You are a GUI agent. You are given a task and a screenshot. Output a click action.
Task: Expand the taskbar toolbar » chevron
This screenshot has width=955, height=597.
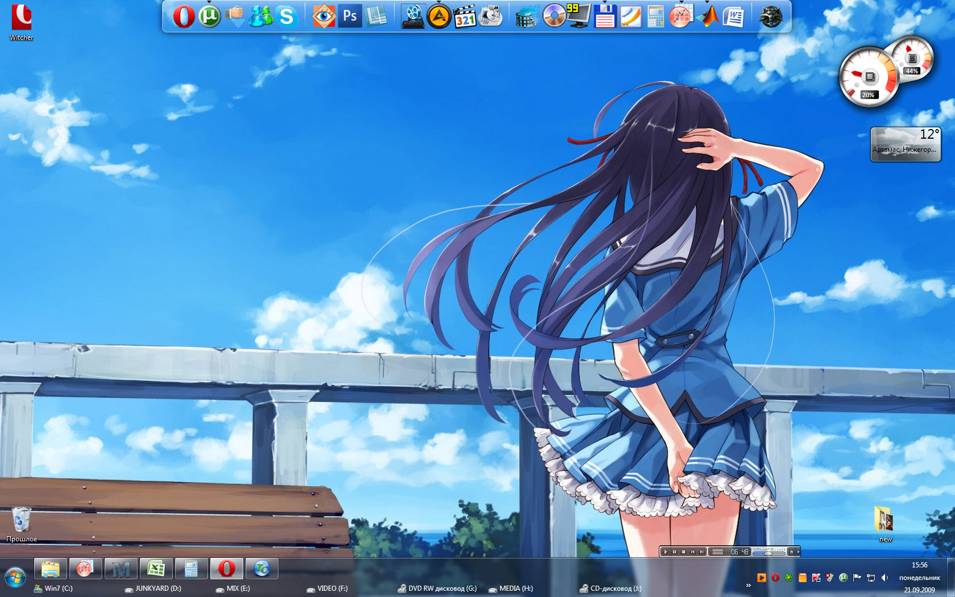point(749,585)
